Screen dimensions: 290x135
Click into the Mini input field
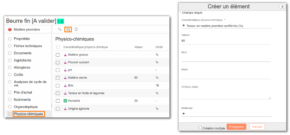(x=226, y=58)
